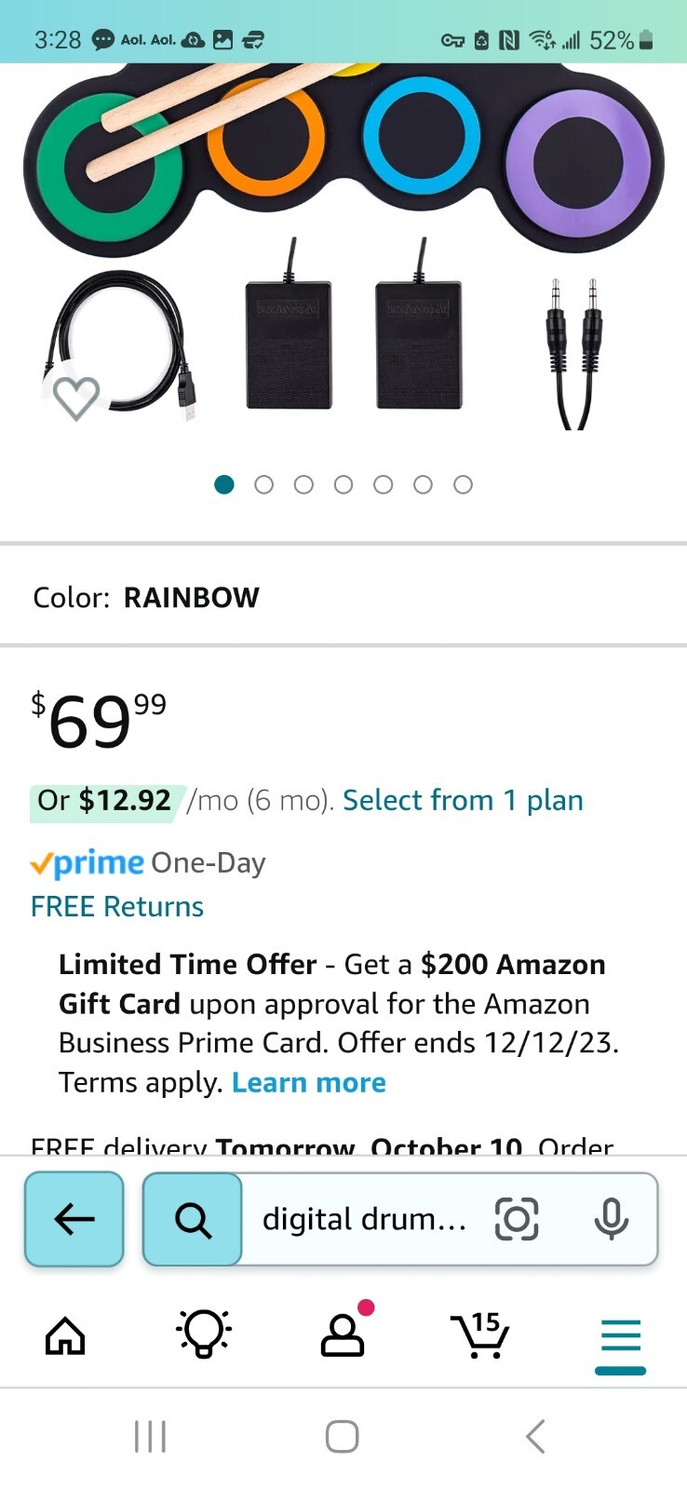Image resolution: width=687 pixels, height=1490 pixels.
Task: Open the FREE Returns details
Action: pos(117,906)
